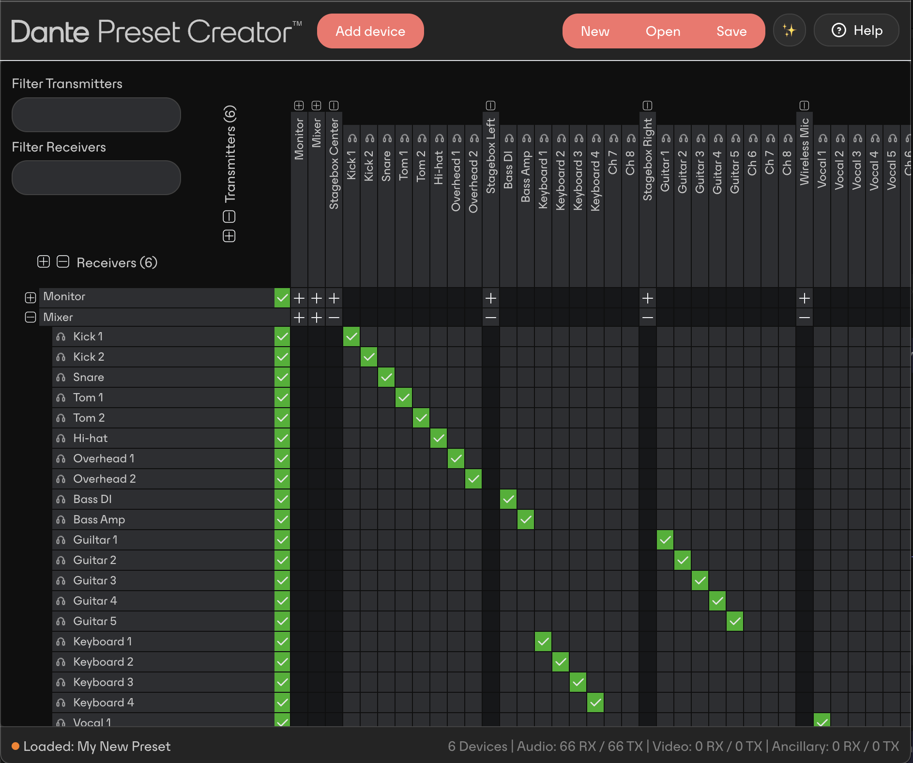Click the Filter Transmitters input field

coord(96,115)
